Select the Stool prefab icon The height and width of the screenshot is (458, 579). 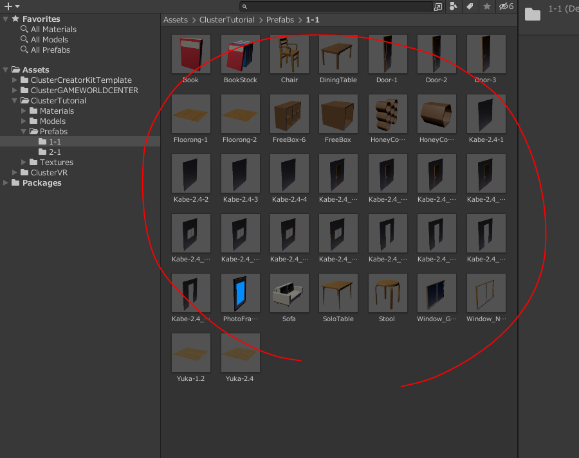tap(387, 294)
